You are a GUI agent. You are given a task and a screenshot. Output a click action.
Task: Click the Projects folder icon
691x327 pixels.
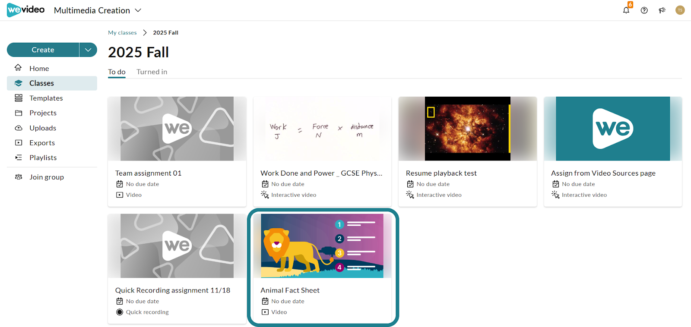click(19, 113)
